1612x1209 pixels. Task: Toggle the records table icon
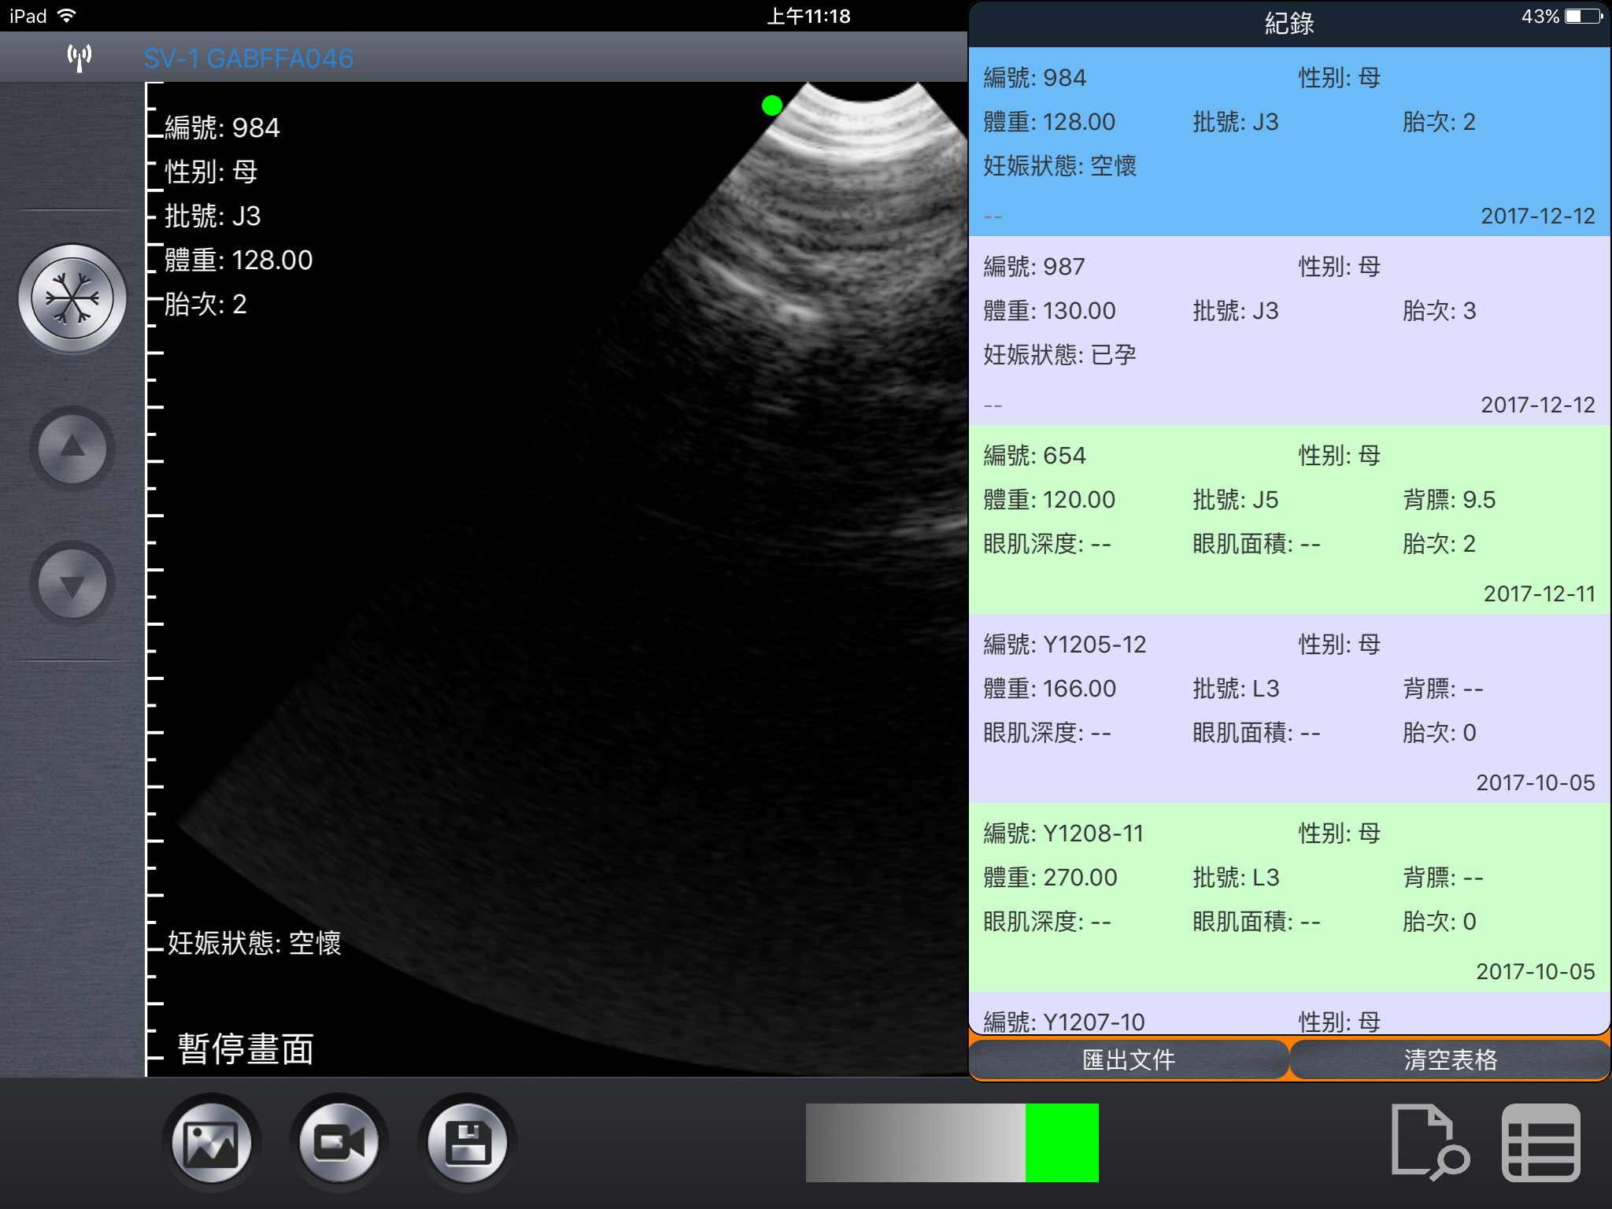tap(1540, 1142)
